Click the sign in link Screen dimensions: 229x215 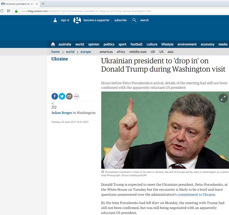click(65, 20)
